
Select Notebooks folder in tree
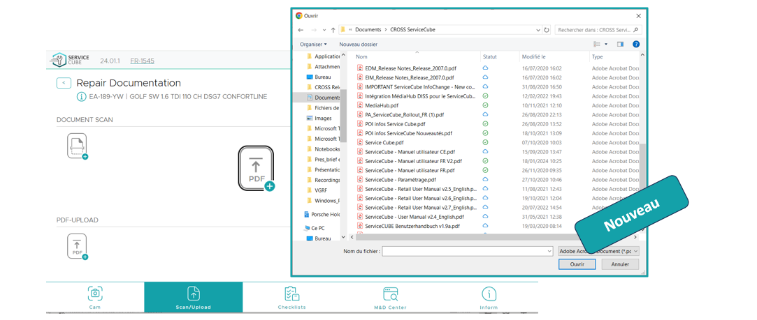pyautogui.click(x=323, y=149)
